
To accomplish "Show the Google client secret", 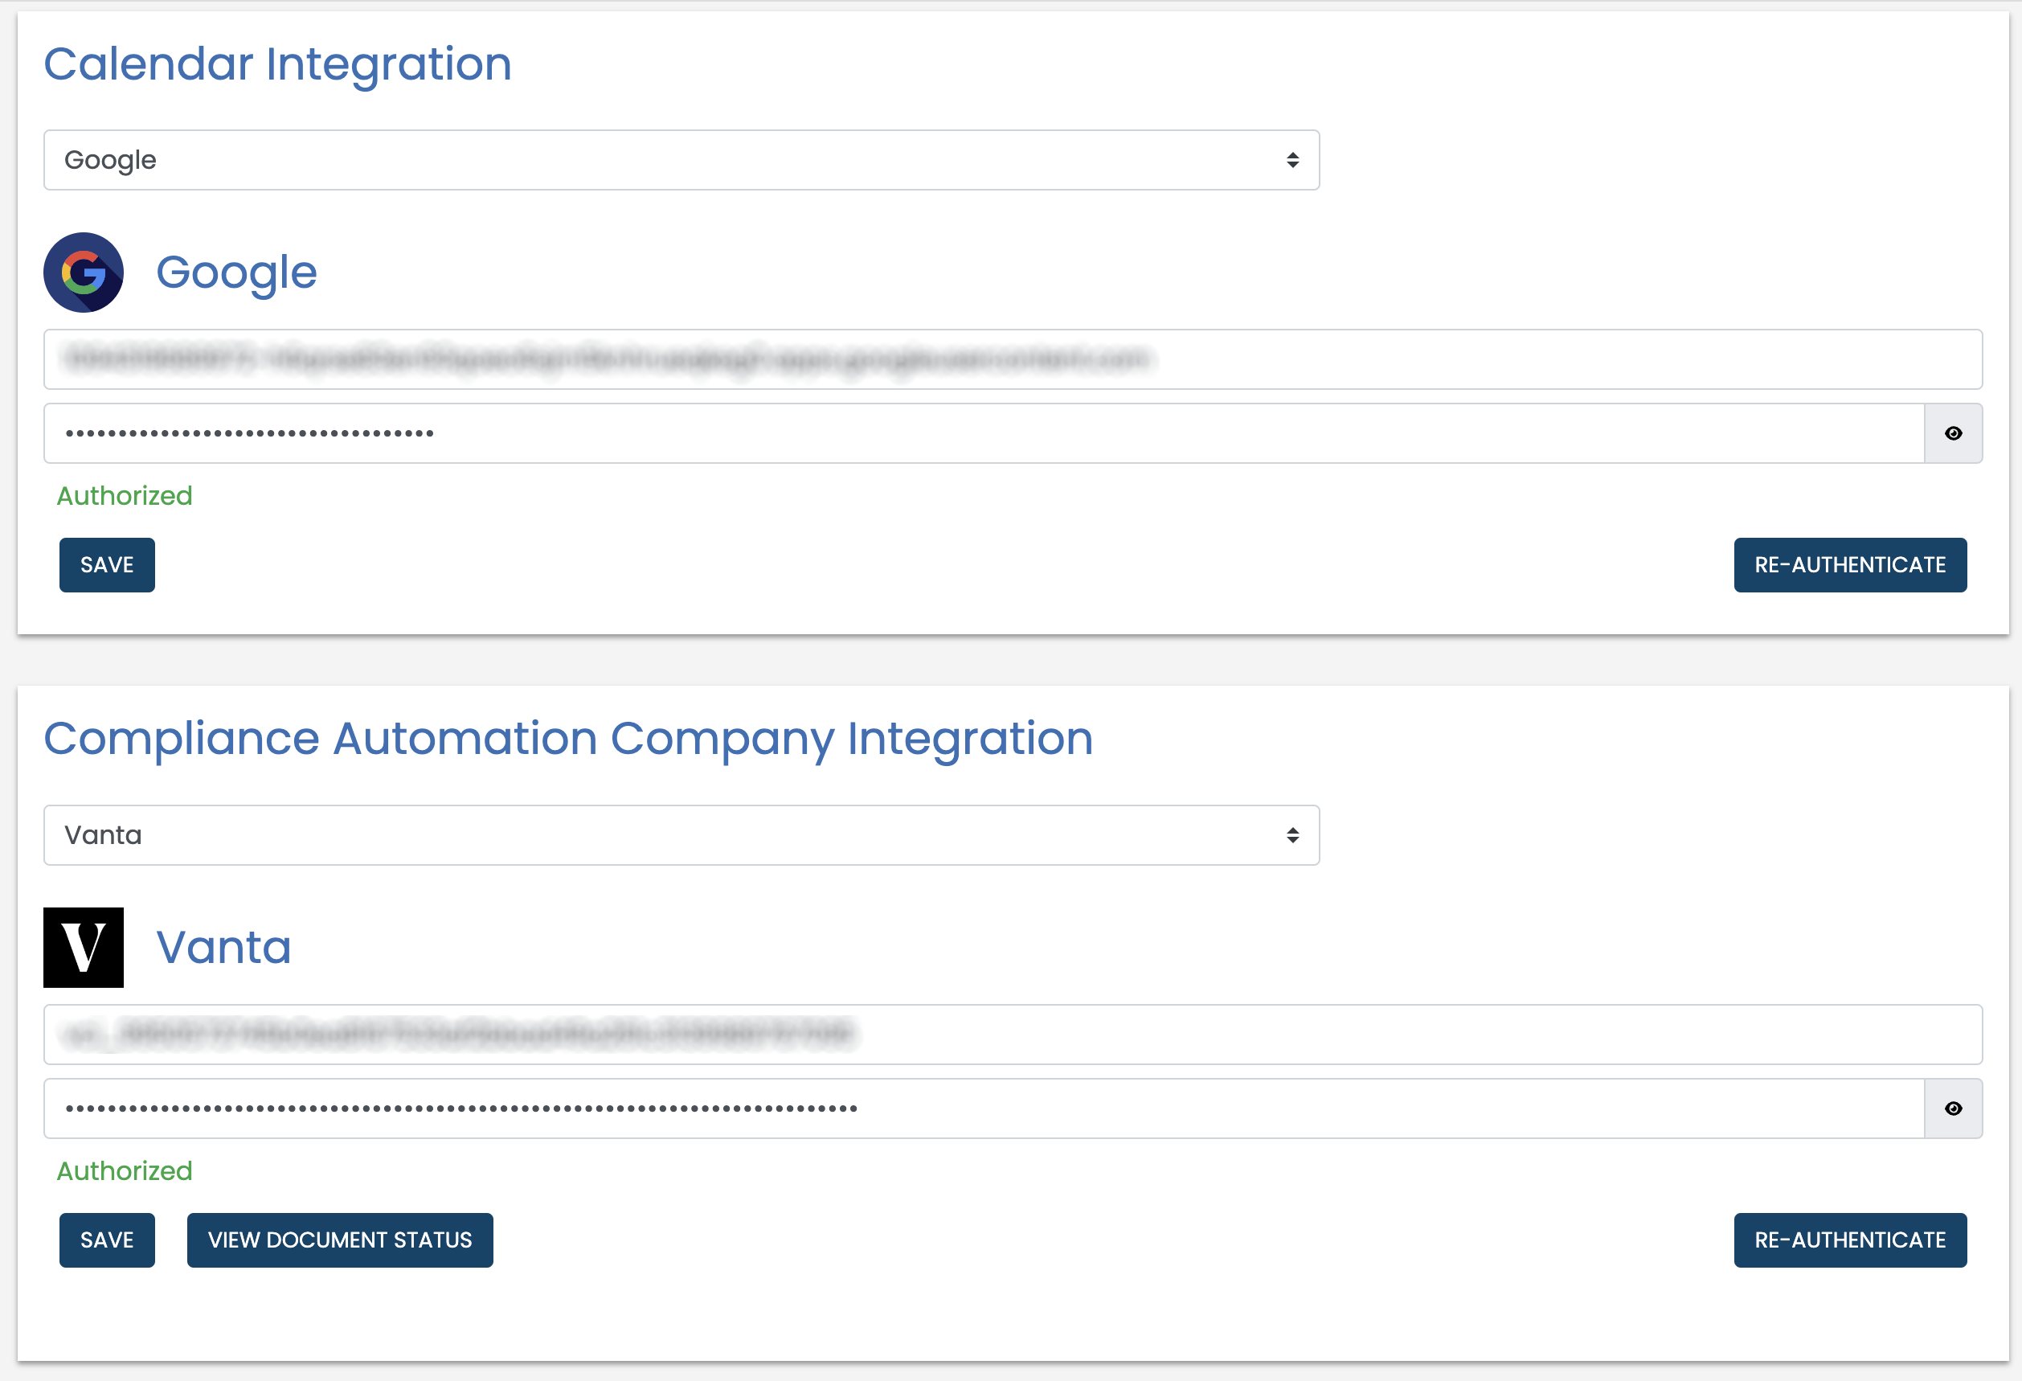I will (1952, 433).
